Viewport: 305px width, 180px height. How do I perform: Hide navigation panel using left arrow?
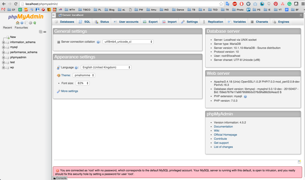(x=54, y=15)
